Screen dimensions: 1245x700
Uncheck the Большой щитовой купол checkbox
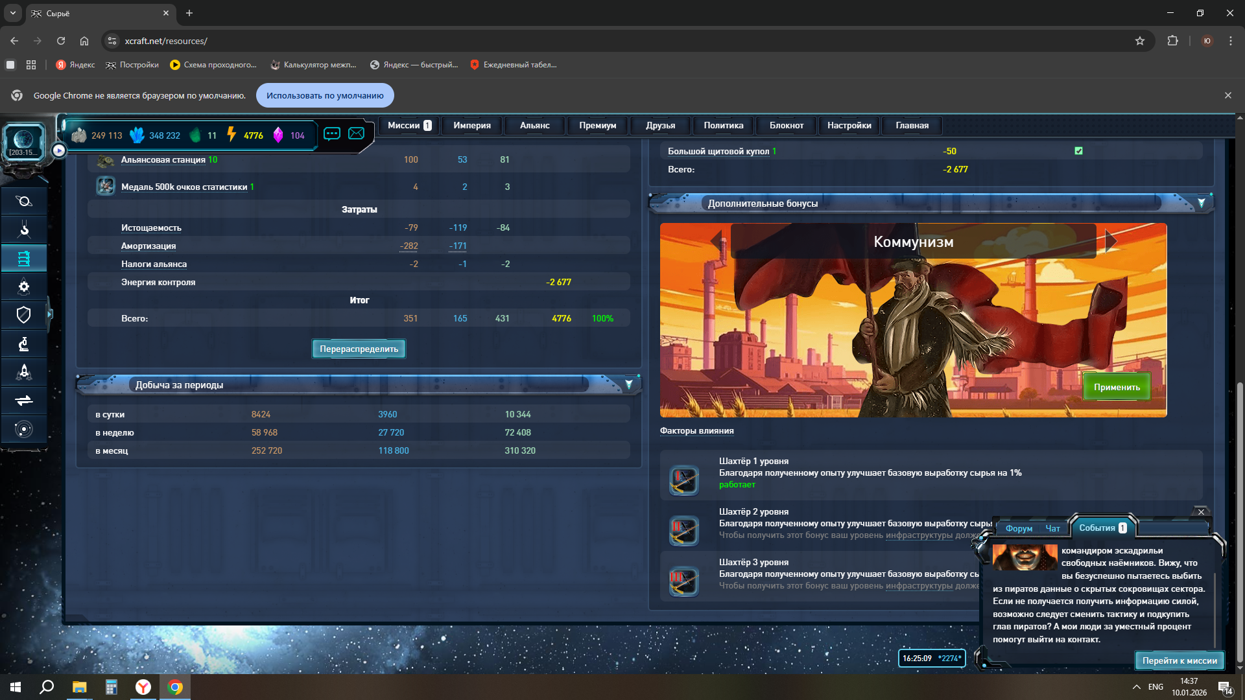click(x=1078, y=151)
